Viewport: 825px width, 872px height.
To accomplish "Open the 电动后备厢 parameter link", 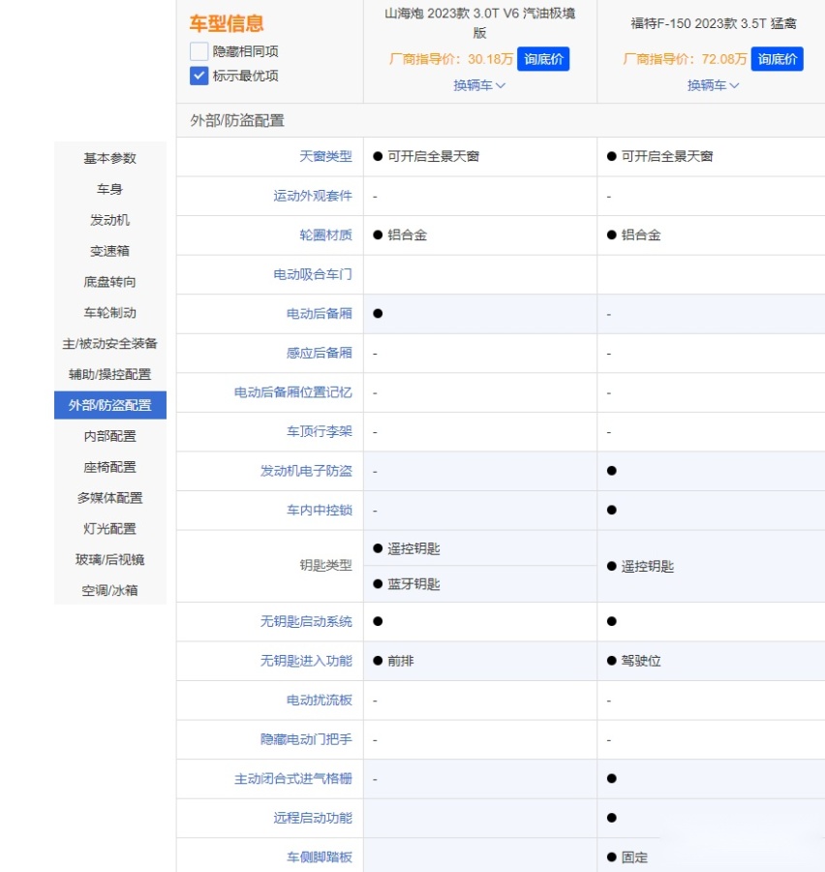I will point(320,314).
